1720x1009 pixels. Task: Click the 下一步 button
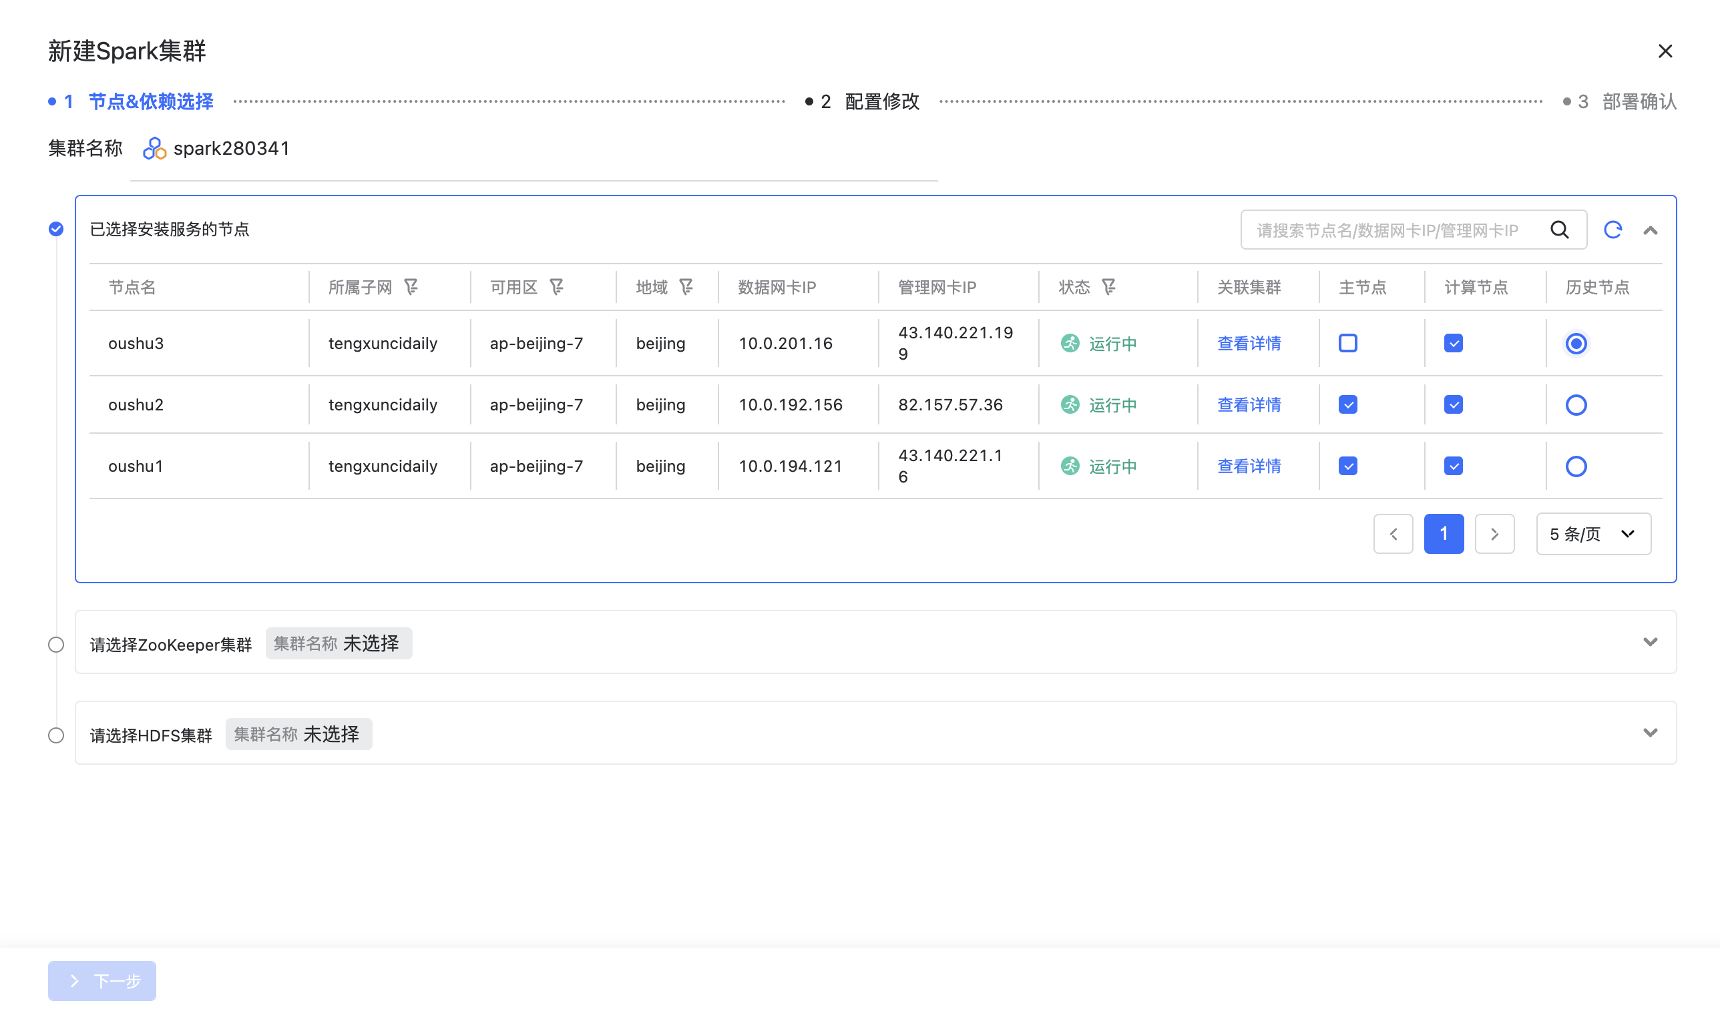coord(101,981)
